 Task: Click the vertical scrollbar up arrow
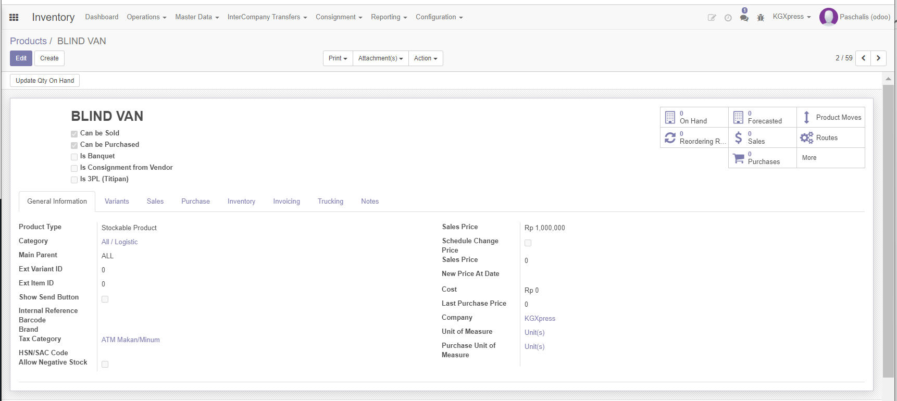click(888, 79)
